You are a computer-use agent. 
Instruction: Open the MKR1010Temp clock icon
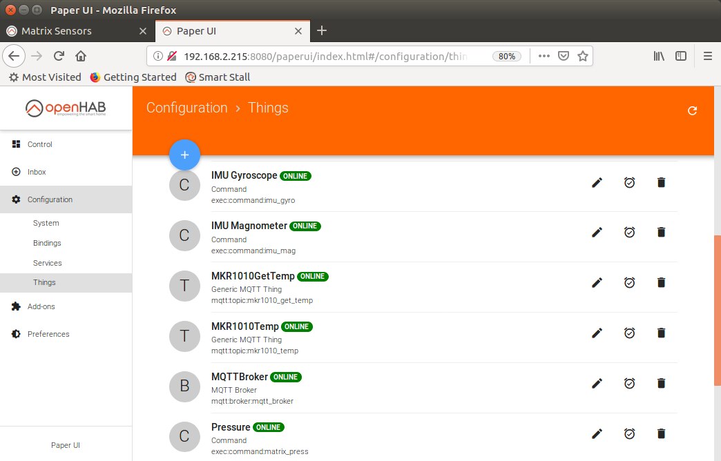630,333
